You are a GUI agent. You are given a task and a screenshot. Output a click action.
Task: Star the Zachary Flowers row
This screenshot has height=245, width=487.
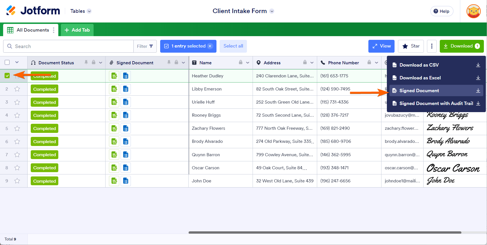[x=17, y=128]
